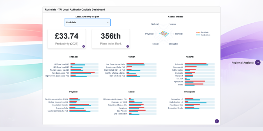263x131 pixels.
Task: Click the Digitalisation LQ label
Action: pyautogui.click(x=176, y=102)
